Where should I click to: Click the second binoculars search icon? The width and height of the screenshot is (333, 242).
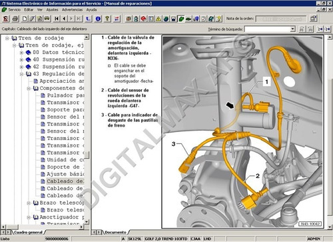tap(310, 29)
